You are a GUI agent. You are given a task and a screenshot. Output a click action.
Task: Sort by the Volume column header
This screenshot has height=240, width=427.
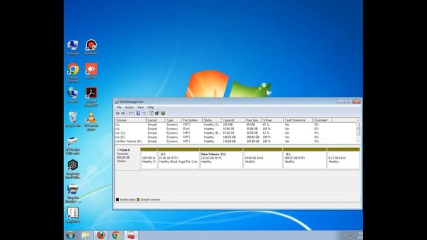(131, 120)
